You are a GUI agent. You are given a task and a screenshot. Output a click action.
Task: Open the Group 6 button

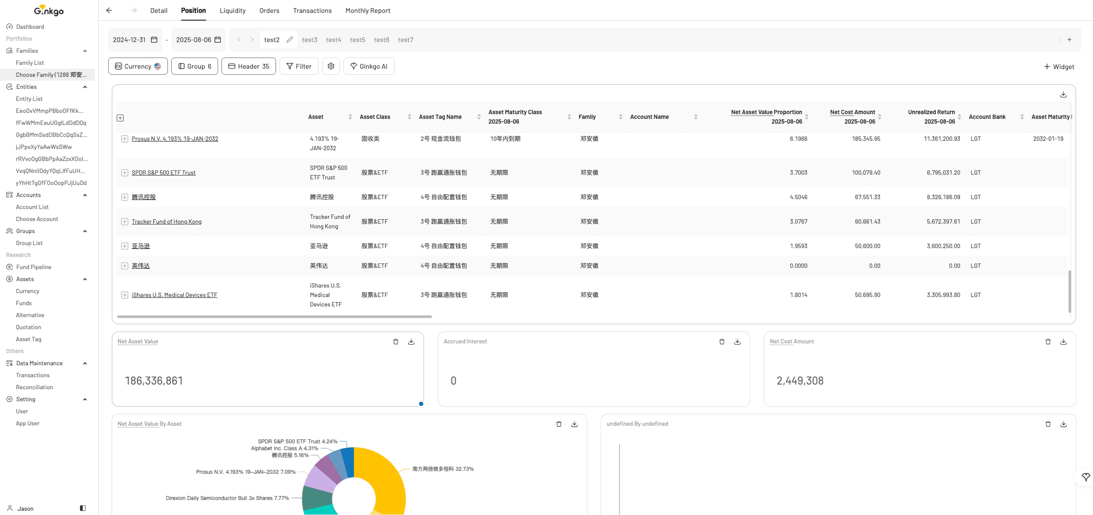point(195,66)
